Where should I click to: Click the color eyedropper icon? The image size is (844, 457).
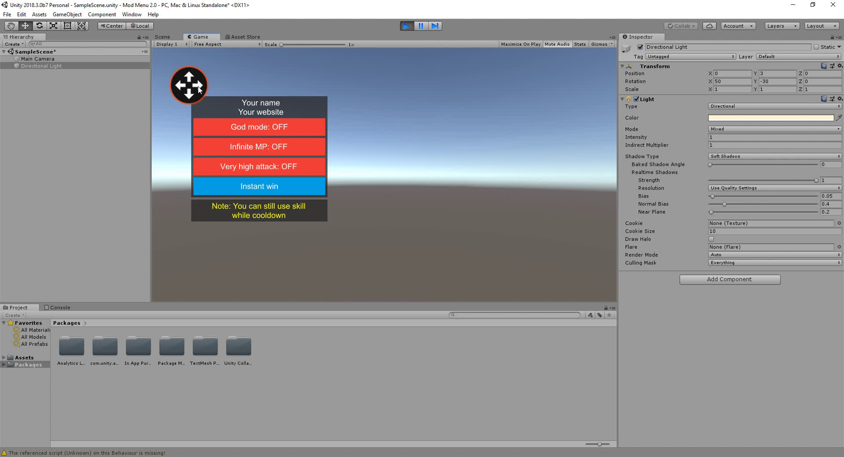839,118
